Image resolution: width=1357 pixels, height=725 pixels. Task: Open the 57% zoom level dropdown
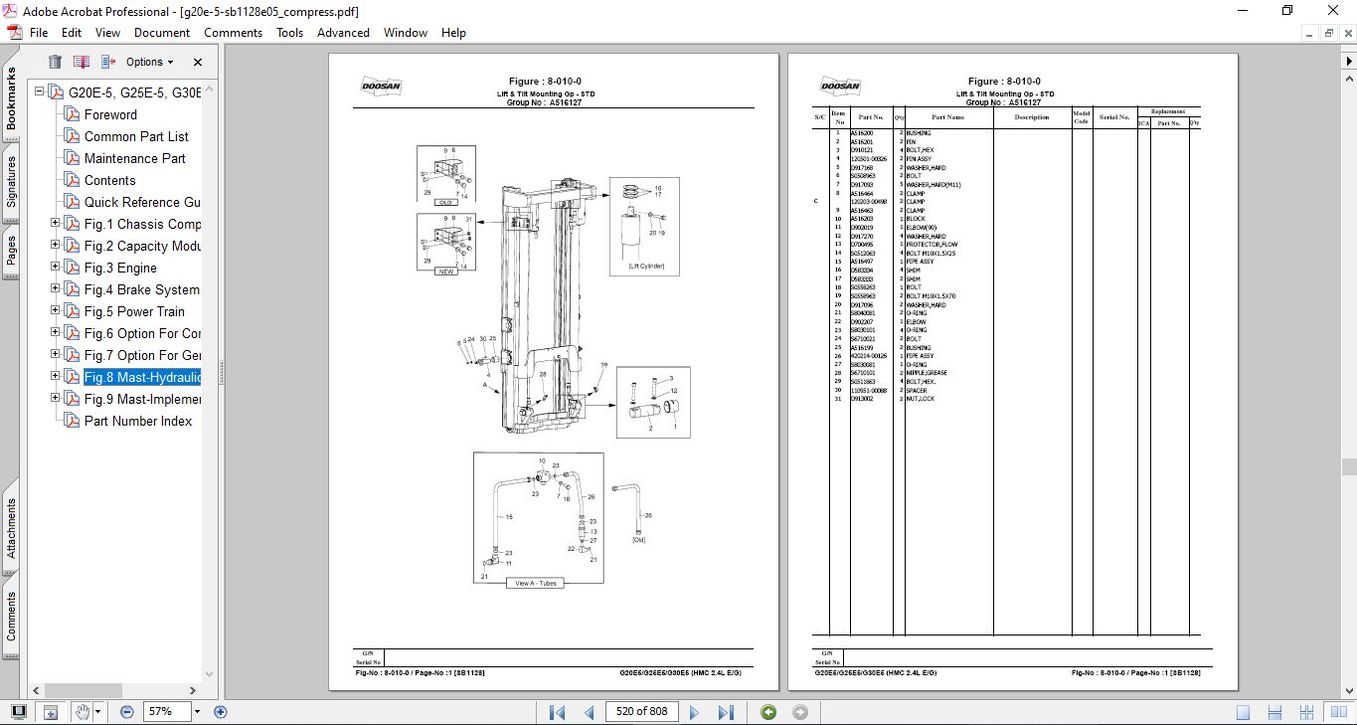pyautogui.click(x=197, y=712)
